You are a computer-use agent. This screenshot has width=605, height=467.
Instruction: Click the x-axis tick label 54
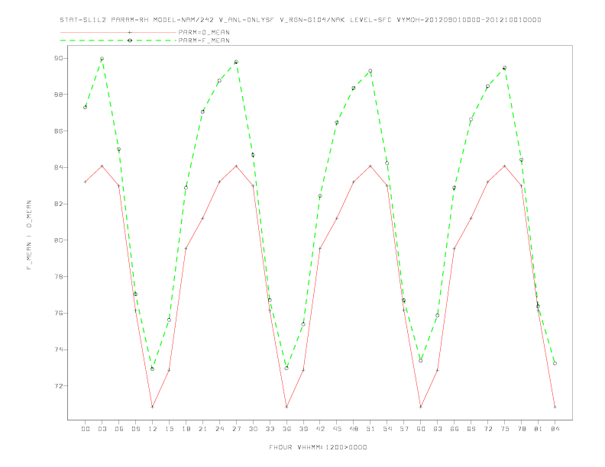coord(387,429)
